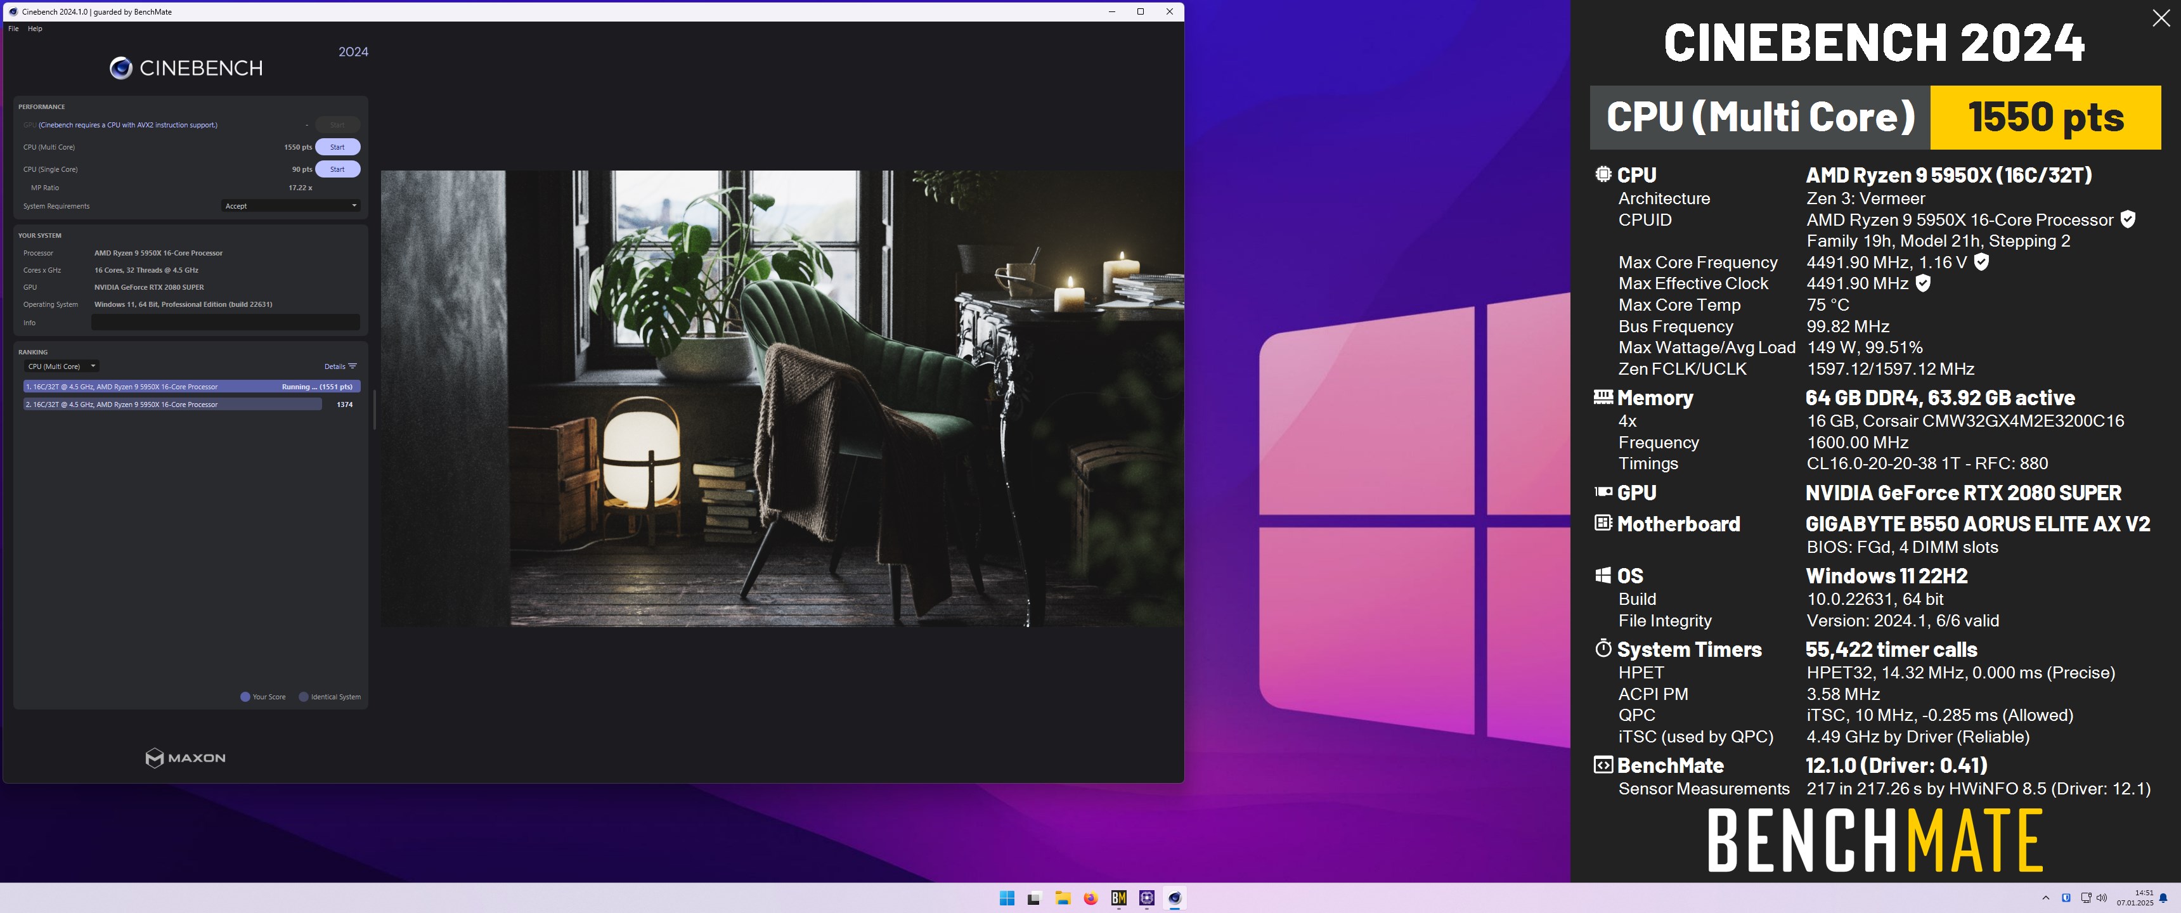Click the rendered room scene image
Viewport: 2181px width, 913px height.
pyautogui.click(x=782, y=399)
